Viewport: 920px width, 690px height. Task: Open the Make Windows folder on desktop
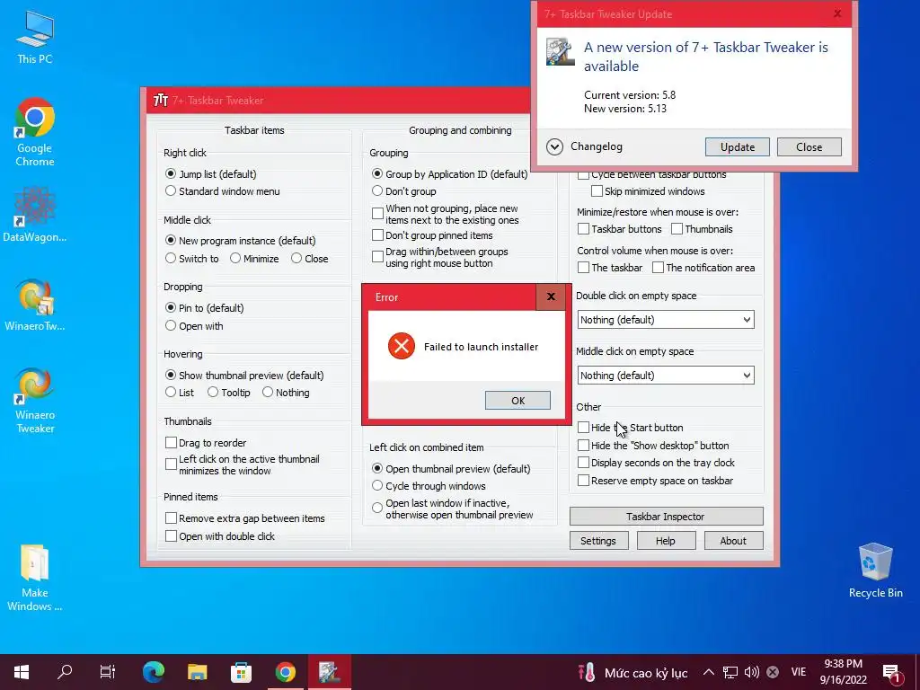point(35,578)
